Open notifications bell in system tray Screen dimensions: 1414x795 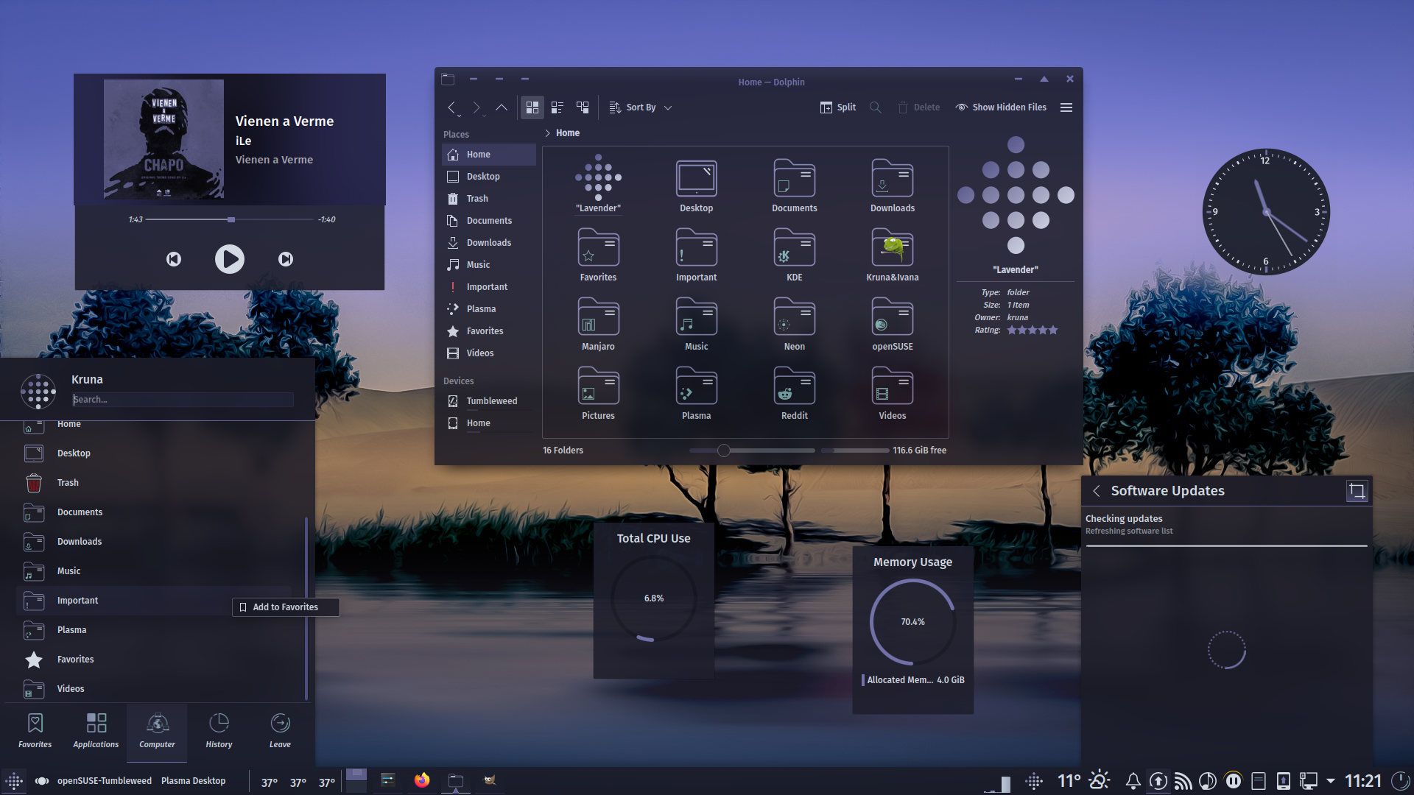click(1133, 780)
